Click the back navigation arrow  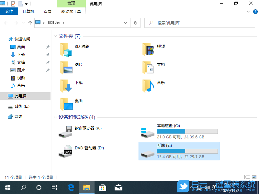[x=6, y=23]
